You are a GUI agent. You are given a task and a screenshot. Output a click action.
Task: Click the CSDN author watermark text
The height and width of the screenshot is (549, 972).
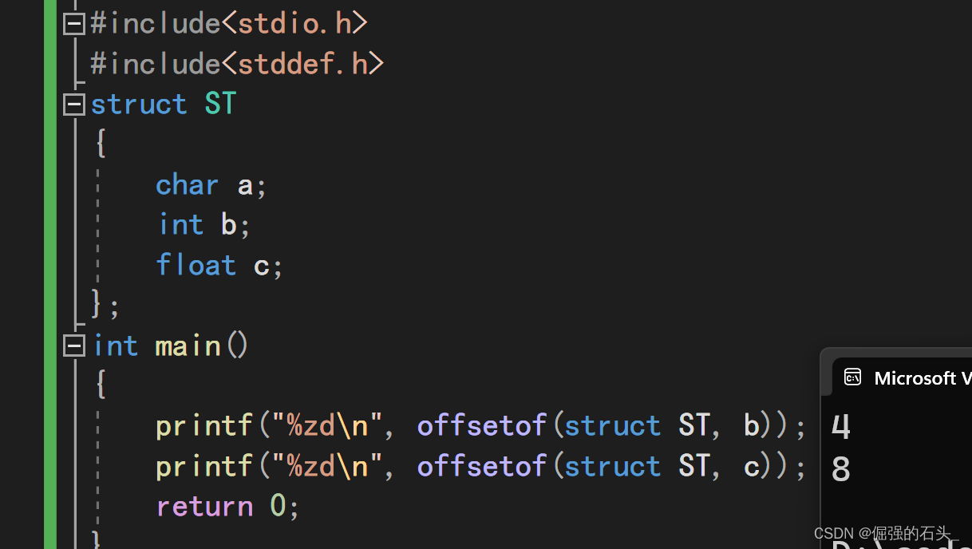point(882,533)
